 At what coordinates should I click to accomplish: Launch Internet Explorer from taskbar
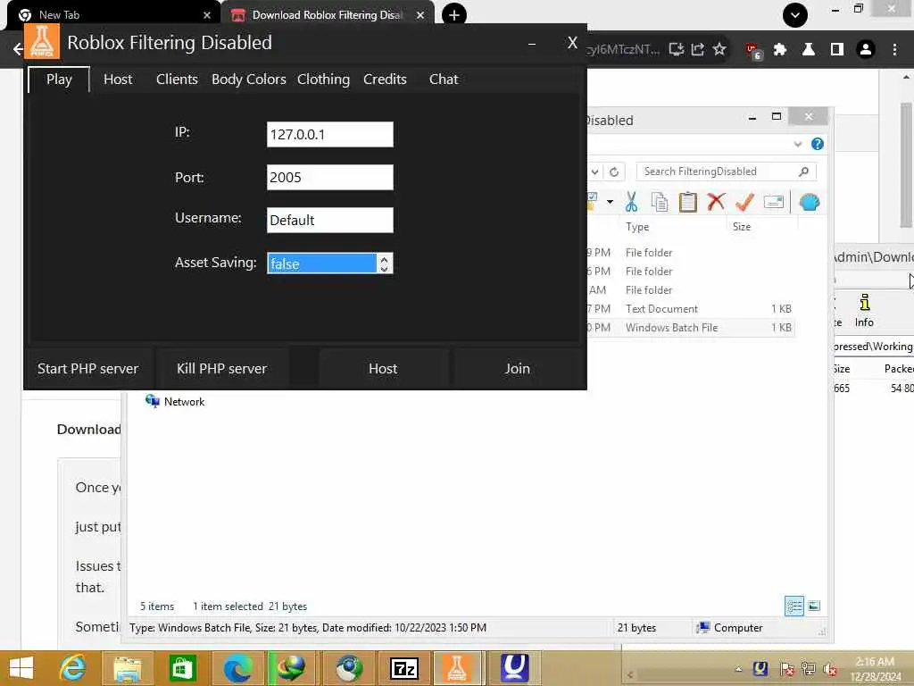pyautogui.click(x=72, y=668)
